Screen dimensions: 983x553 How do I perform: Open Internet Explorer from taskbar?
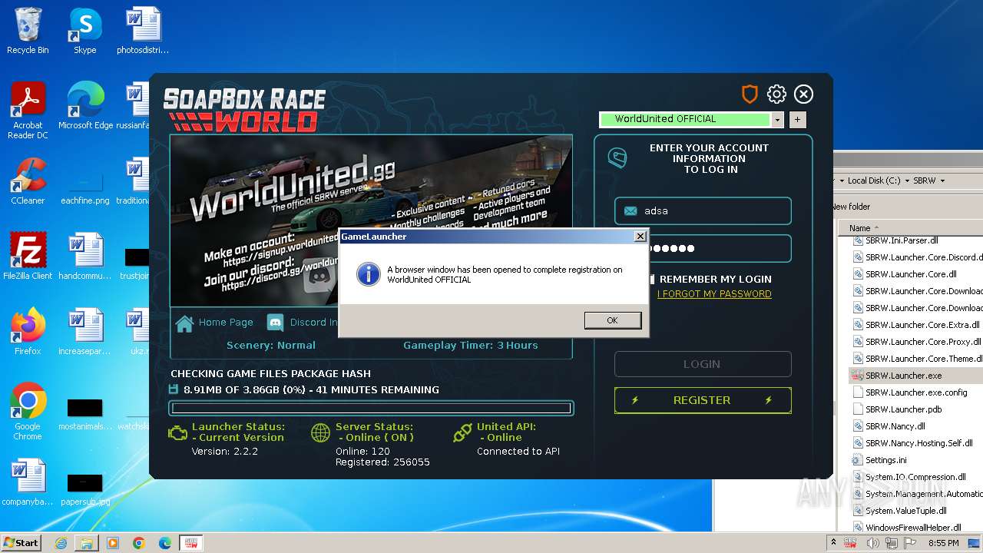pyautogui.click(x=61, y=543)
